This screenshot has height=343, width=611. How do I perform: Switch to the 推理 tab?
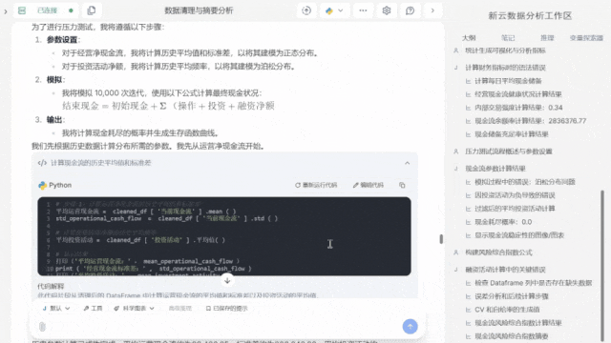click(547, 38)
